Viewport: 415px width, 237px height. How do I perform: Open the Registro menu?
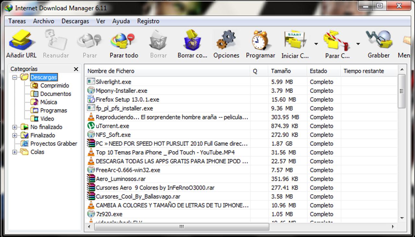(148, 21)
